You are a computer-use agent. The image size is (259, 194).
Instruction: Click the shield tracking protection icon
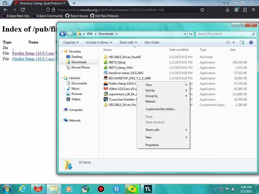(x=48, y=10)
